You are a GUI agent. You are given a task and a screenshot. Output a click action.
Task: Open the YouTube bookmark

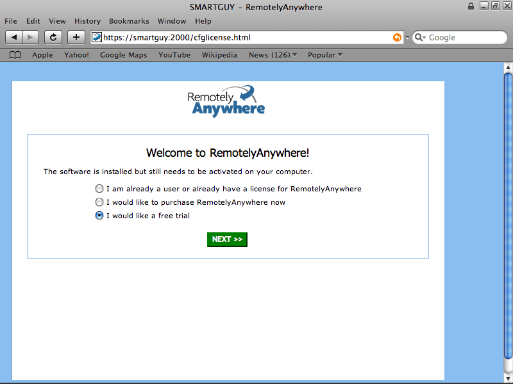tap(174, 55)
